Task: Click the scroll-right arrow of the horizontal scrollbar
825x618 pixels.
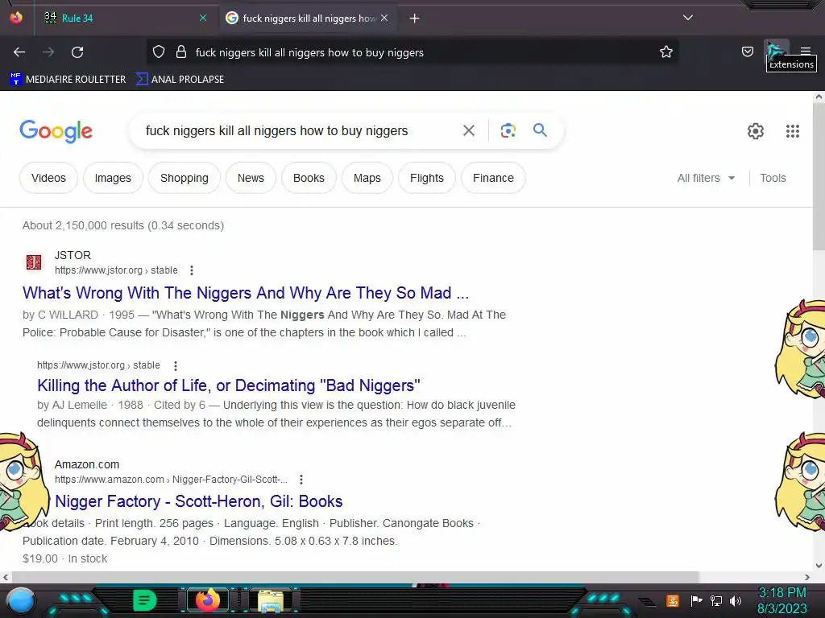Action: (x=807, y=577)
